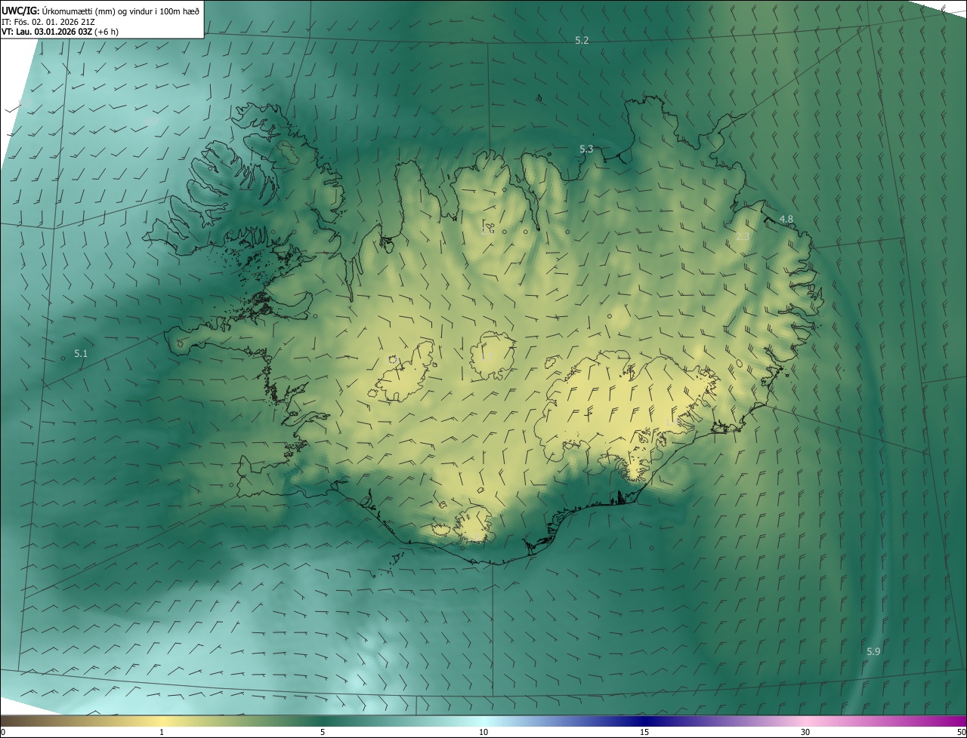Screen dimensions: 967x738
Task: Click the 1 tick on the color scale
Action: point(162,732)
